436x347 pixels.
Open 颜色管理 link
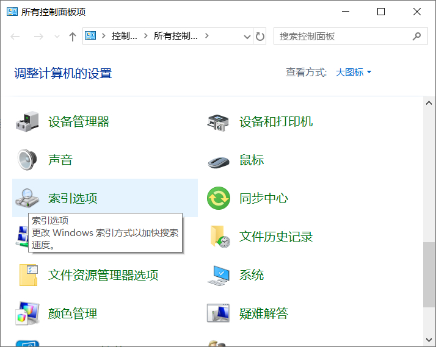point(73,313)
